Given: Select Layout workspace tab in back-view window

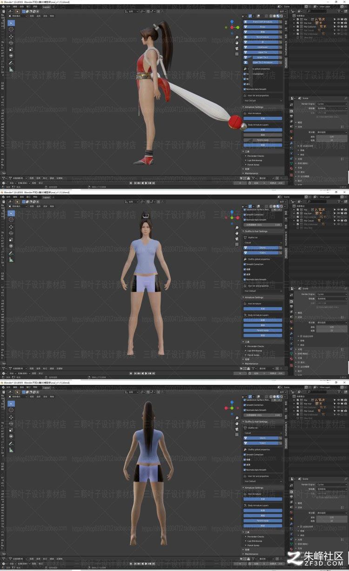Looking at the screenshot, I should point(47,388).
